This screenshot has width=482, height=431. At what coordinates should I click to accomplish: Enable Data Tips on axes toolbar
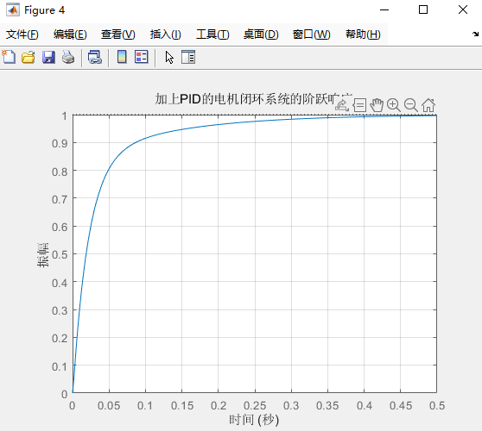click(359, 105)
